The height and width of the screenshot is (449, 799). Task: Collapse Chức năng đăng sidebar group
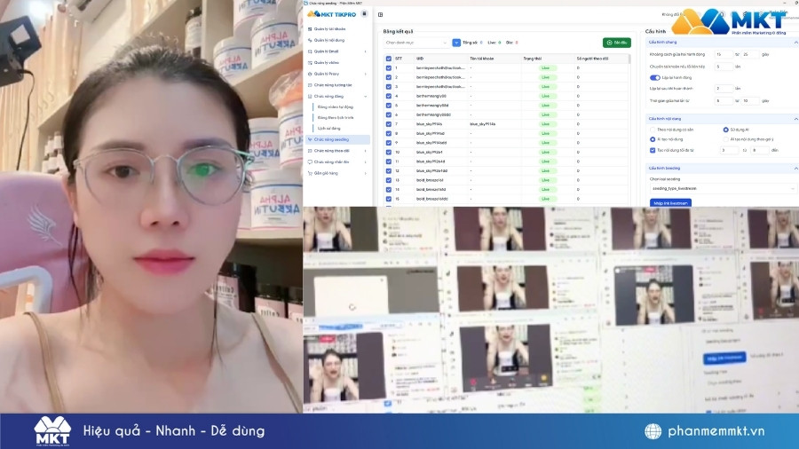click(366, 96)
